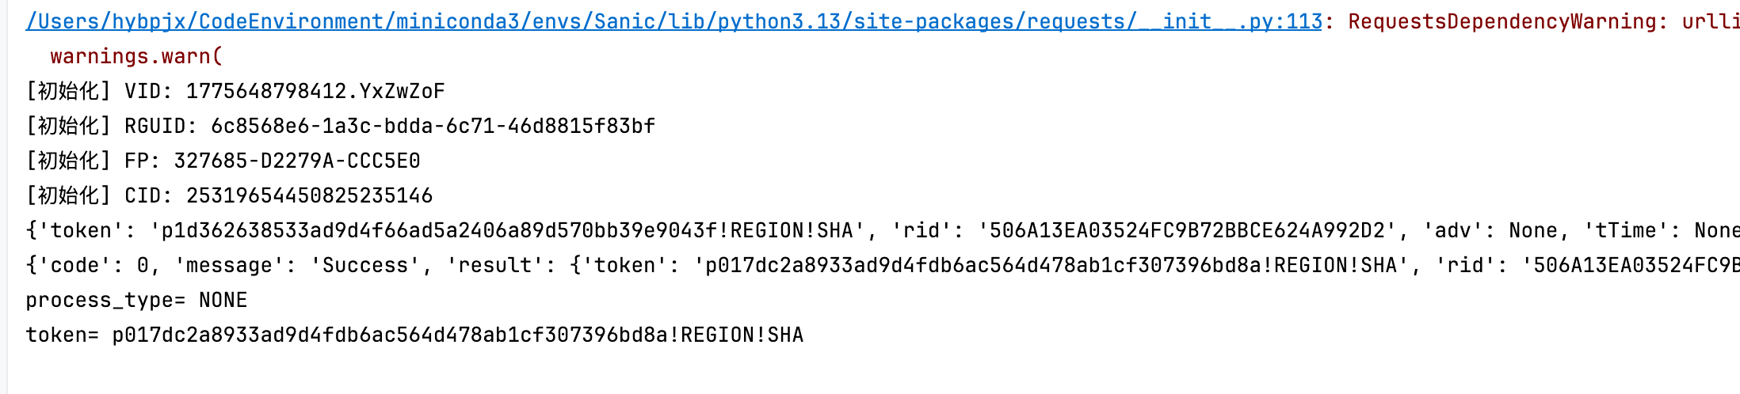Click the [初始化] label on the CID line
The width and height of the screenshot is (1740, 394).
tap(68, 195)
